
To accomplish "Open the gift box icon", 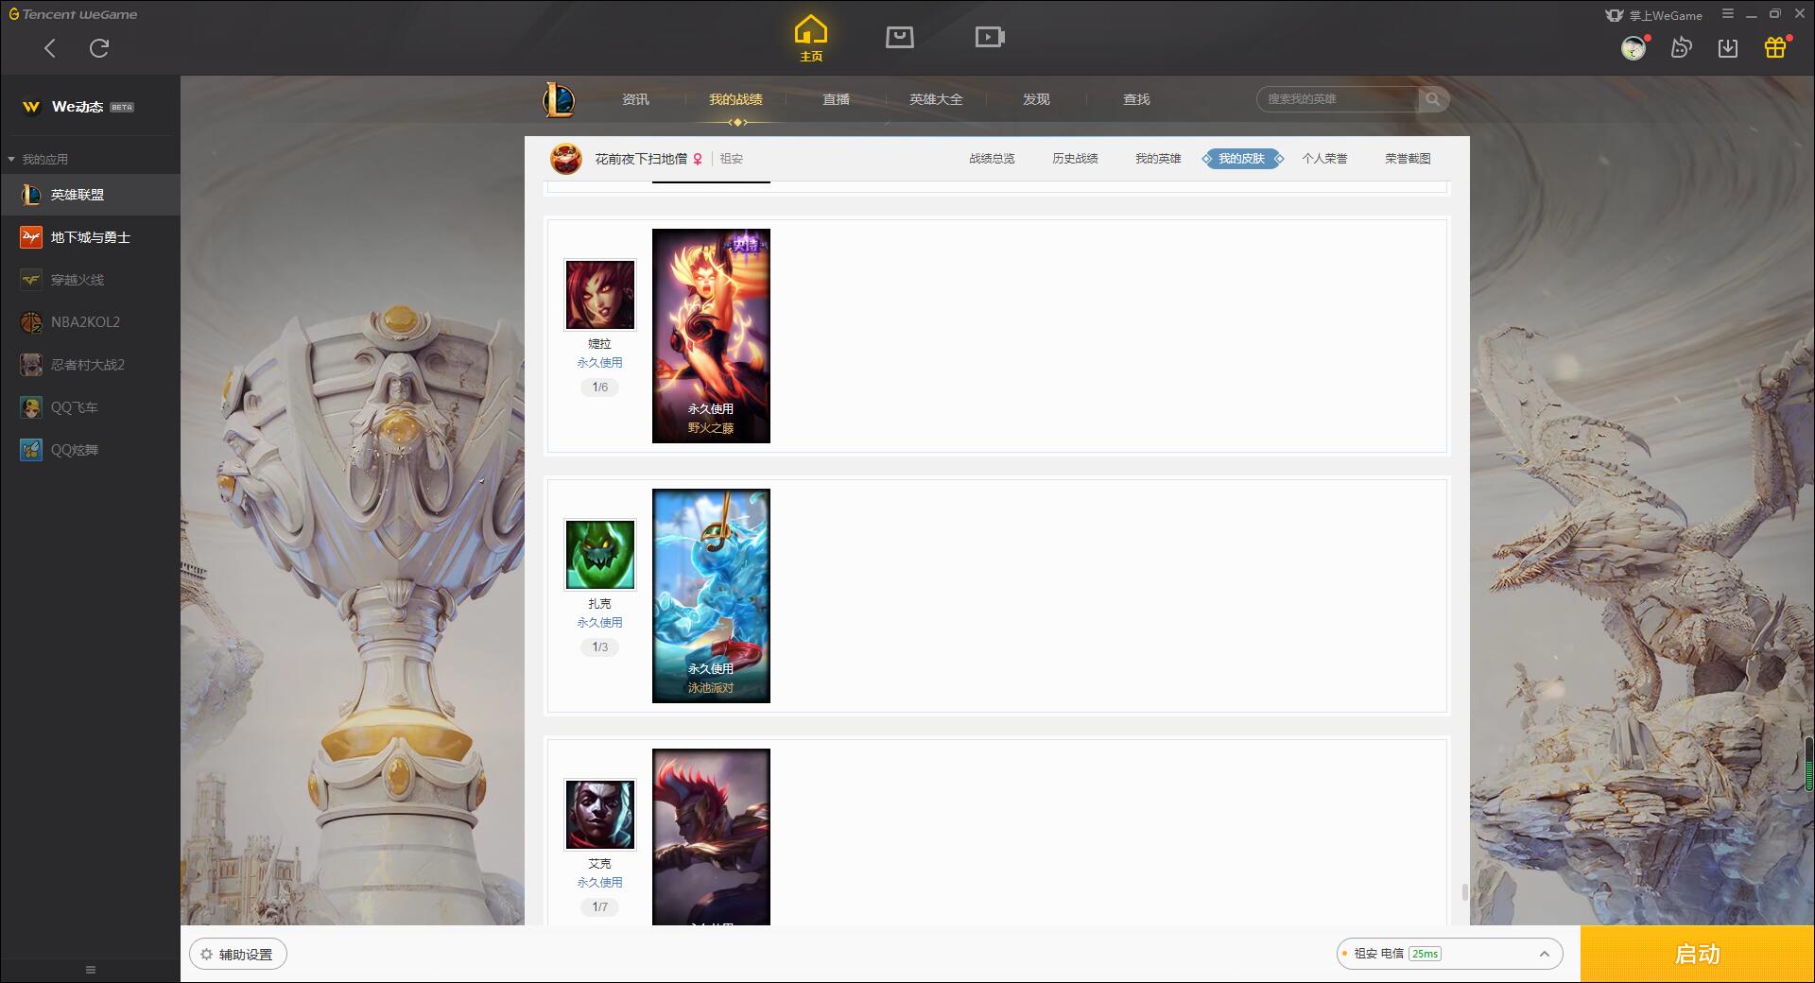I will [1775, 47].
